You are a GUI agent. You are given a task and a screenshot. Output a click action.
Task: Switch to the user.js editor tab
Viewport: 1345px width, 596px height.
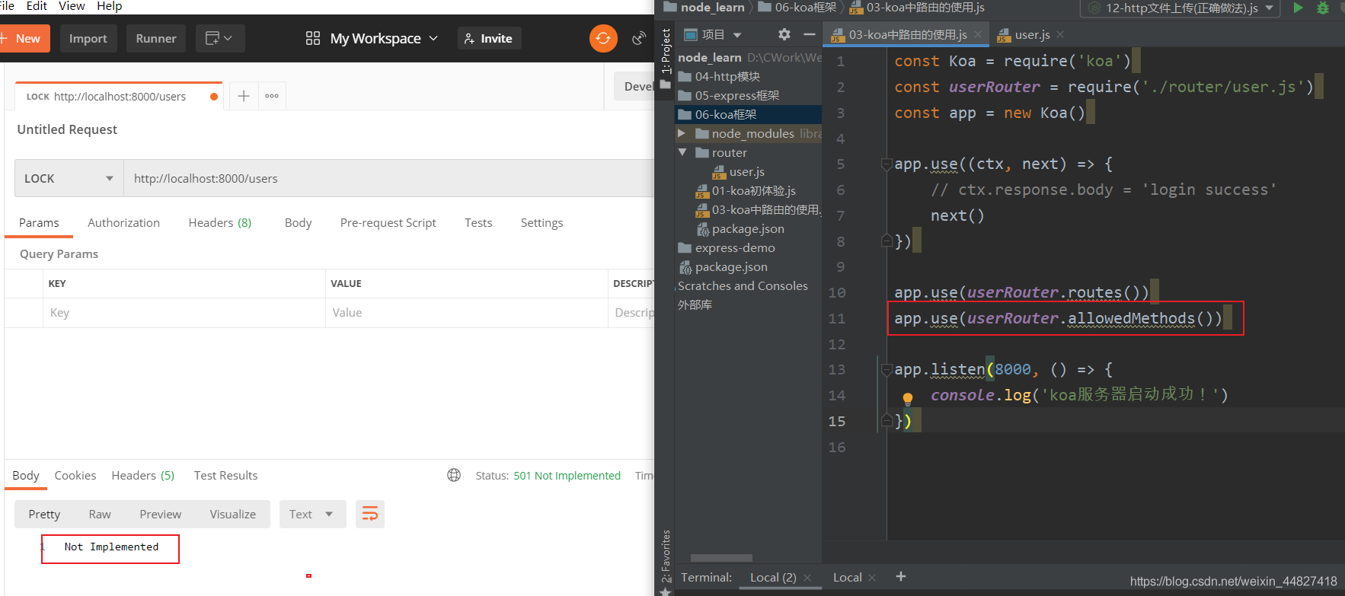click(1024, 34)
